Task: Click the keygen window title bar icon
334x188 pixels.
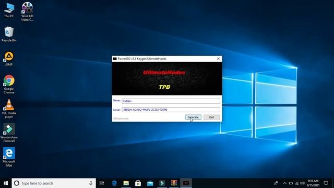Action: point(115,59)
